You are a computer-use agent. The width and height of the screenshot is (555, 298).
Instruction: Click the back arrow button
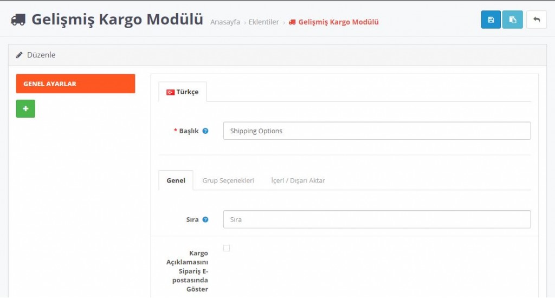click(x=537, y=20)
